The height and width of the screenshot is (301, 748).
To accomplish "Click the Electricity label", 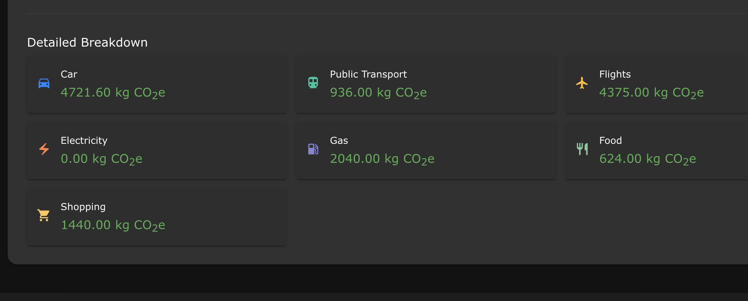I will coord(84,141).
